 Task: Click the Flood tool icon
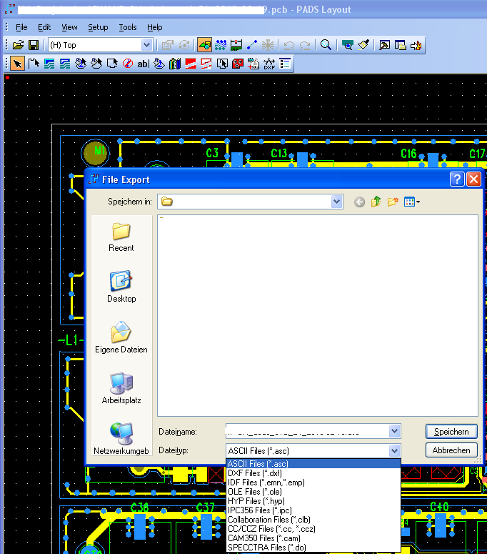(x=159, y=64)
